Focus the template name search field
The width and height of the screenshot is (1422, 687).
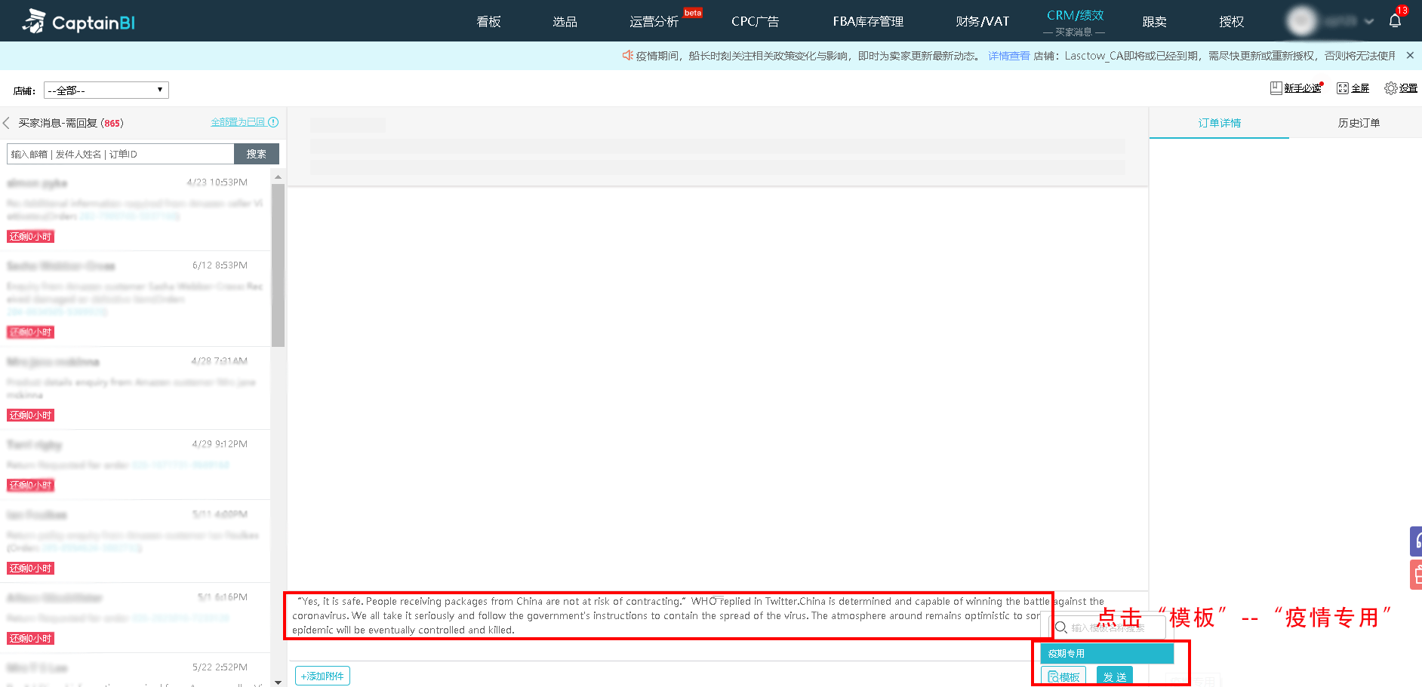point(1108,627)
